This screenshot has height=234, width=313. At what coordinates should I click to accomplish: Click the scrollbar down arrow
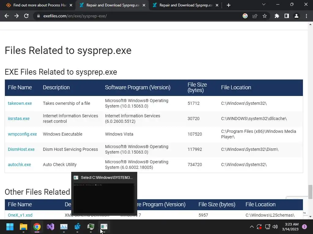[x=310, y=217]
